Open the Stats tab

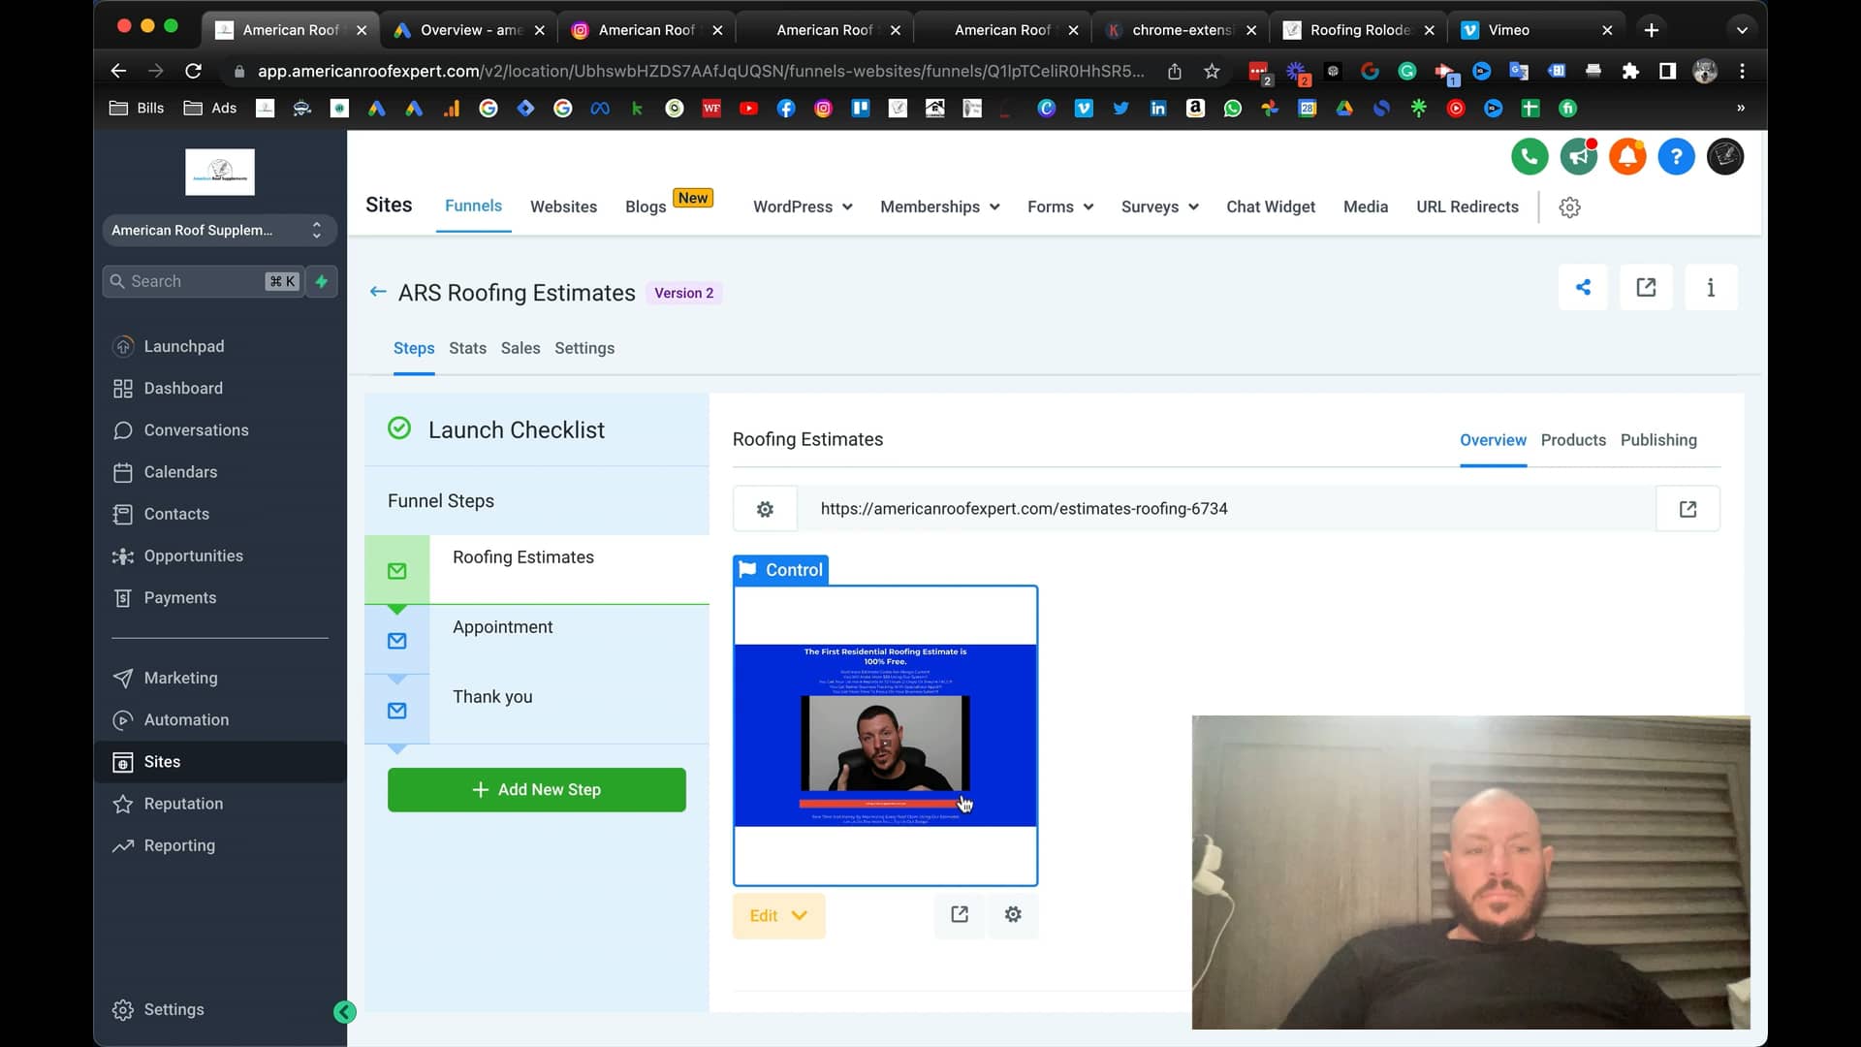click(x=467, y=348)
